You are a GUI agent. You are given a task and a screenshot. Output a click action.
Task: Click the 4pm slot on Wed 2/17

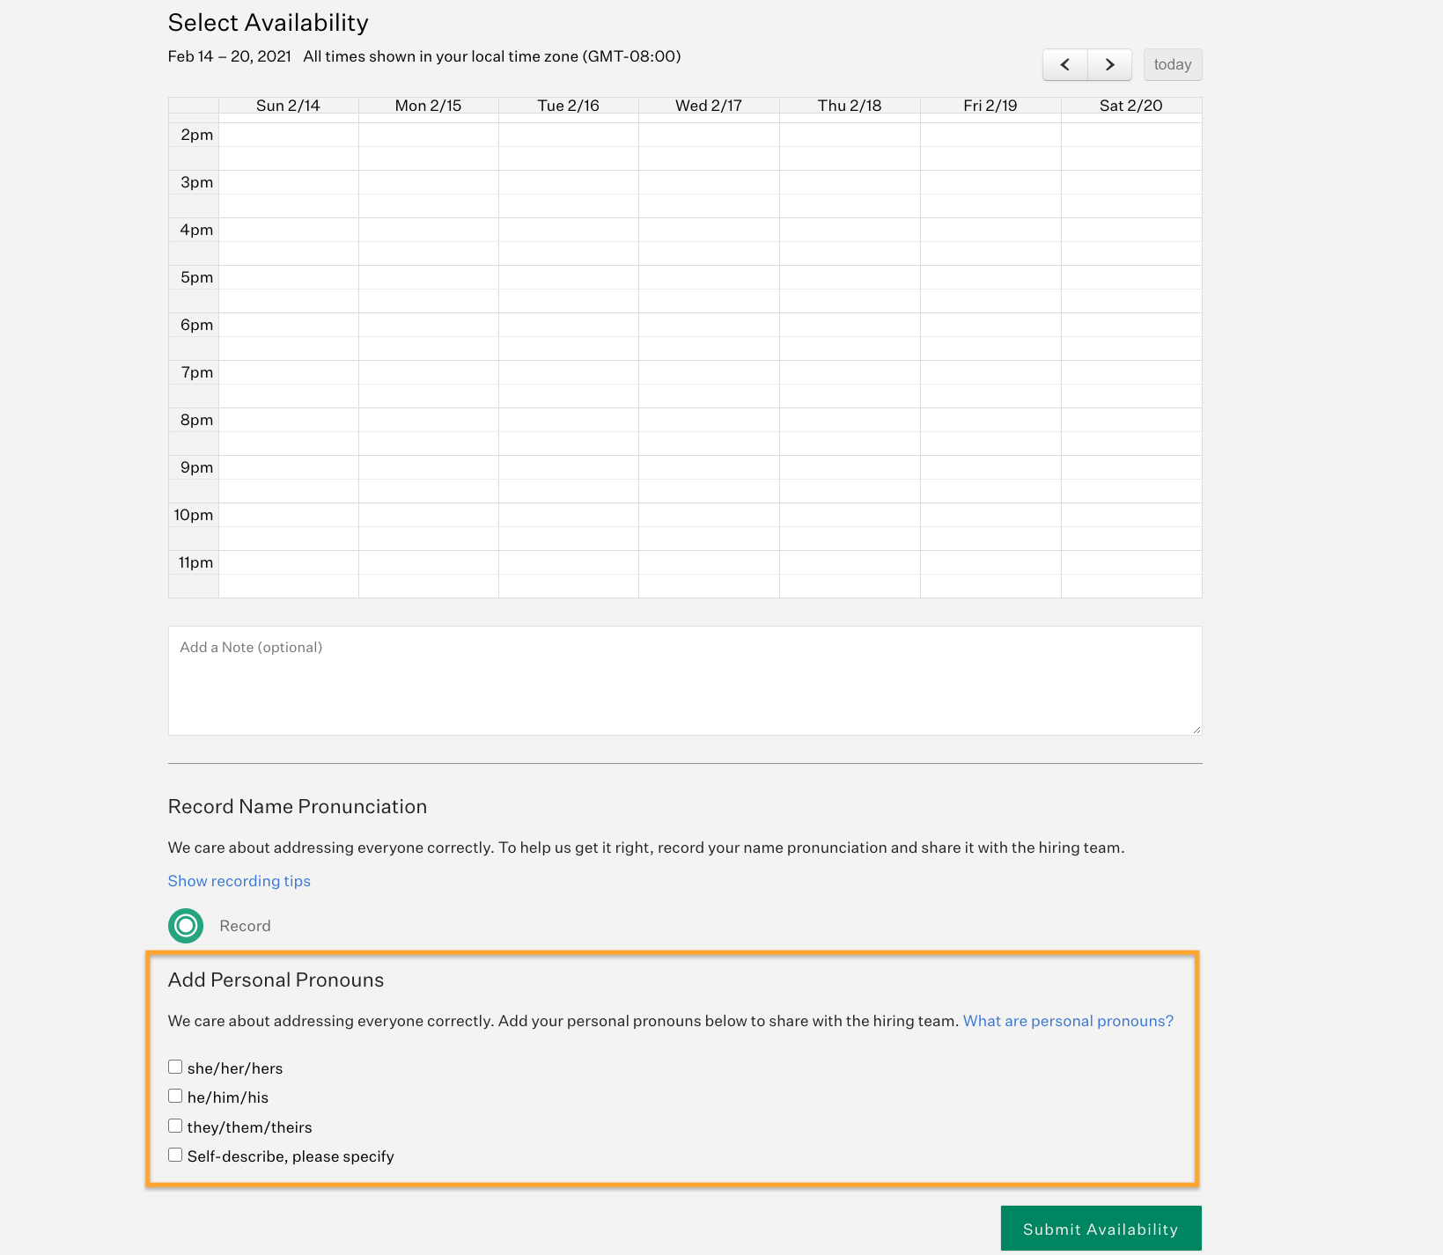tap(709, 230)
